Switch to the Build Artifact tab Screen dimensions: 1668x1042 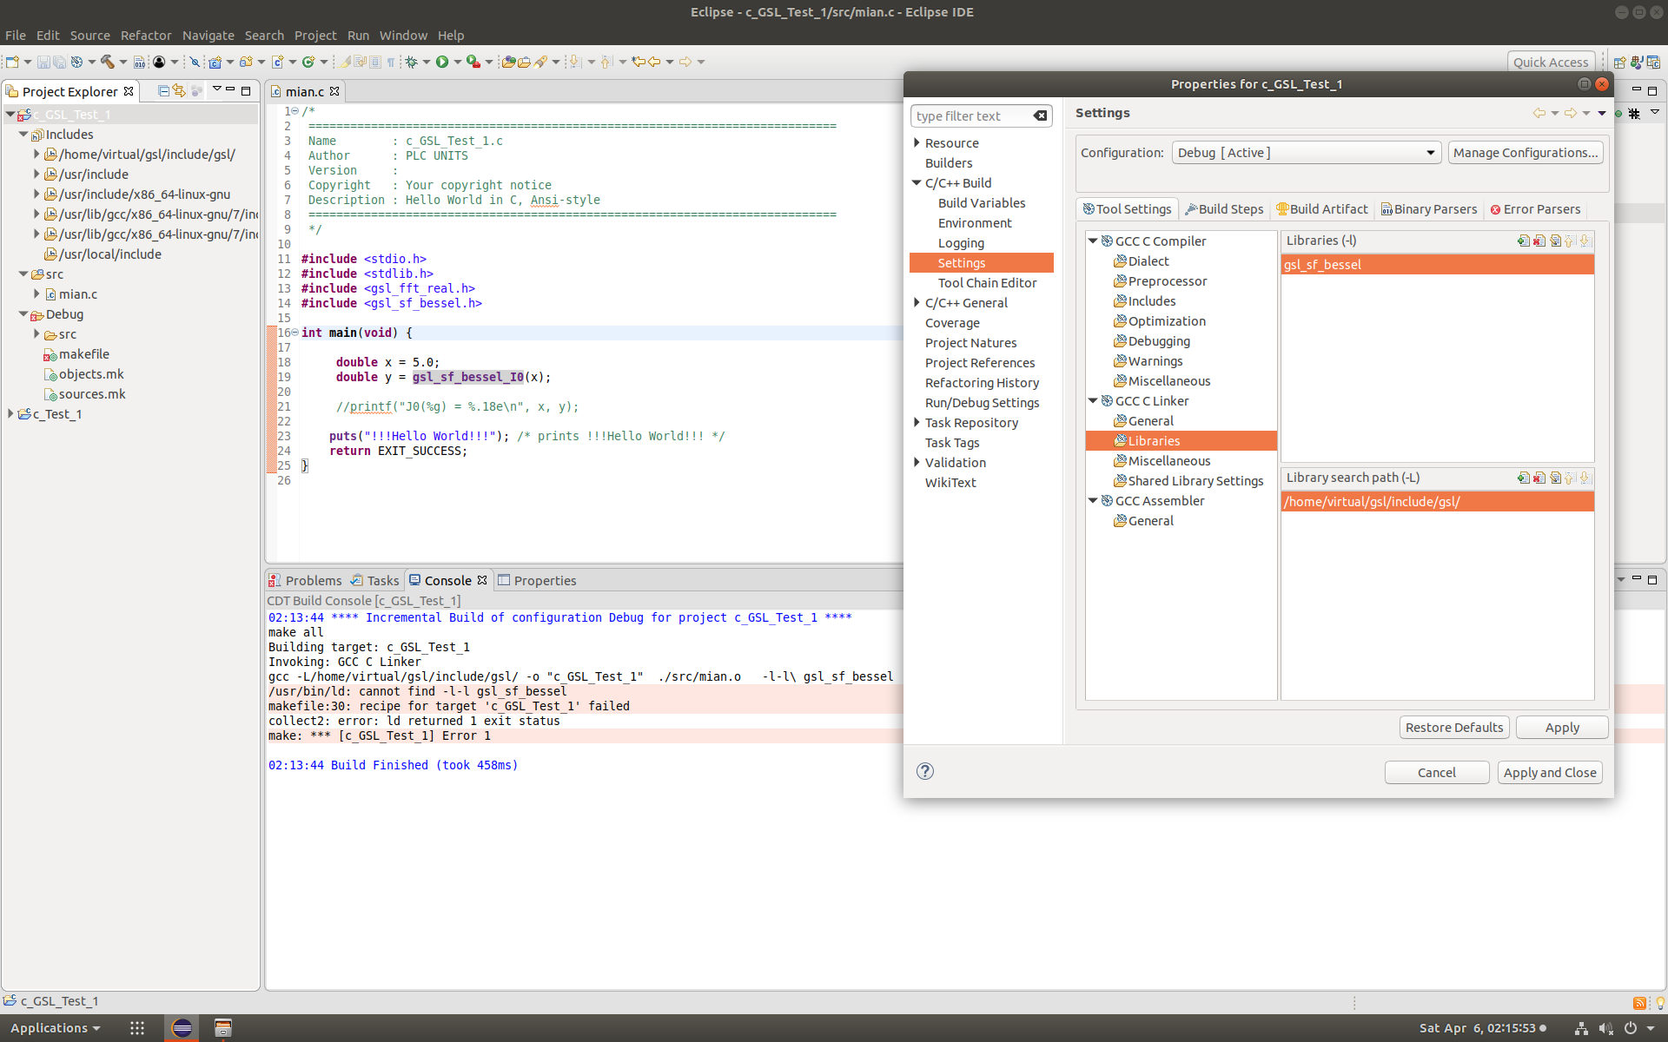tap(1322, 209)
